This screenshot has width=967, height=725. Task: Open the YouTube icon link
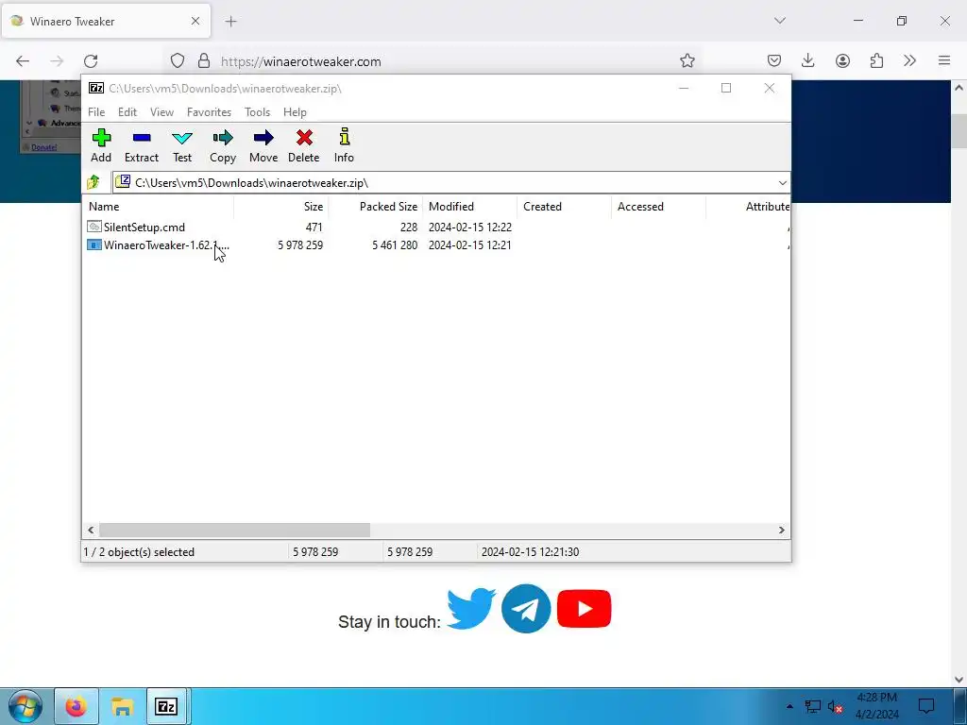pyautogui.click(x=584, y=609)
